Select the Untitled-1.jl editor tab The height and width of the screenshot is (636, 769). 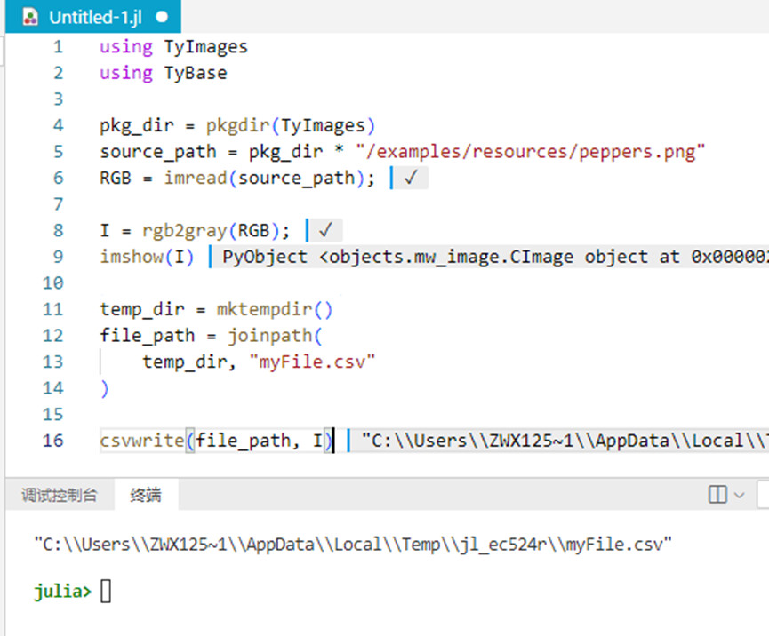click(x=93, y=17)
